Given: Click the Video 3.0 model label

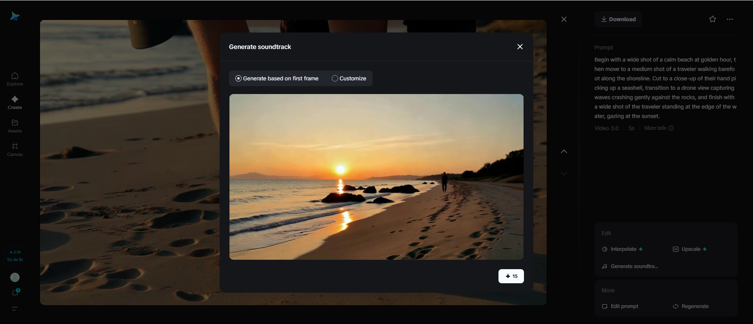Looking at the screenshot, I should (606, 128).
